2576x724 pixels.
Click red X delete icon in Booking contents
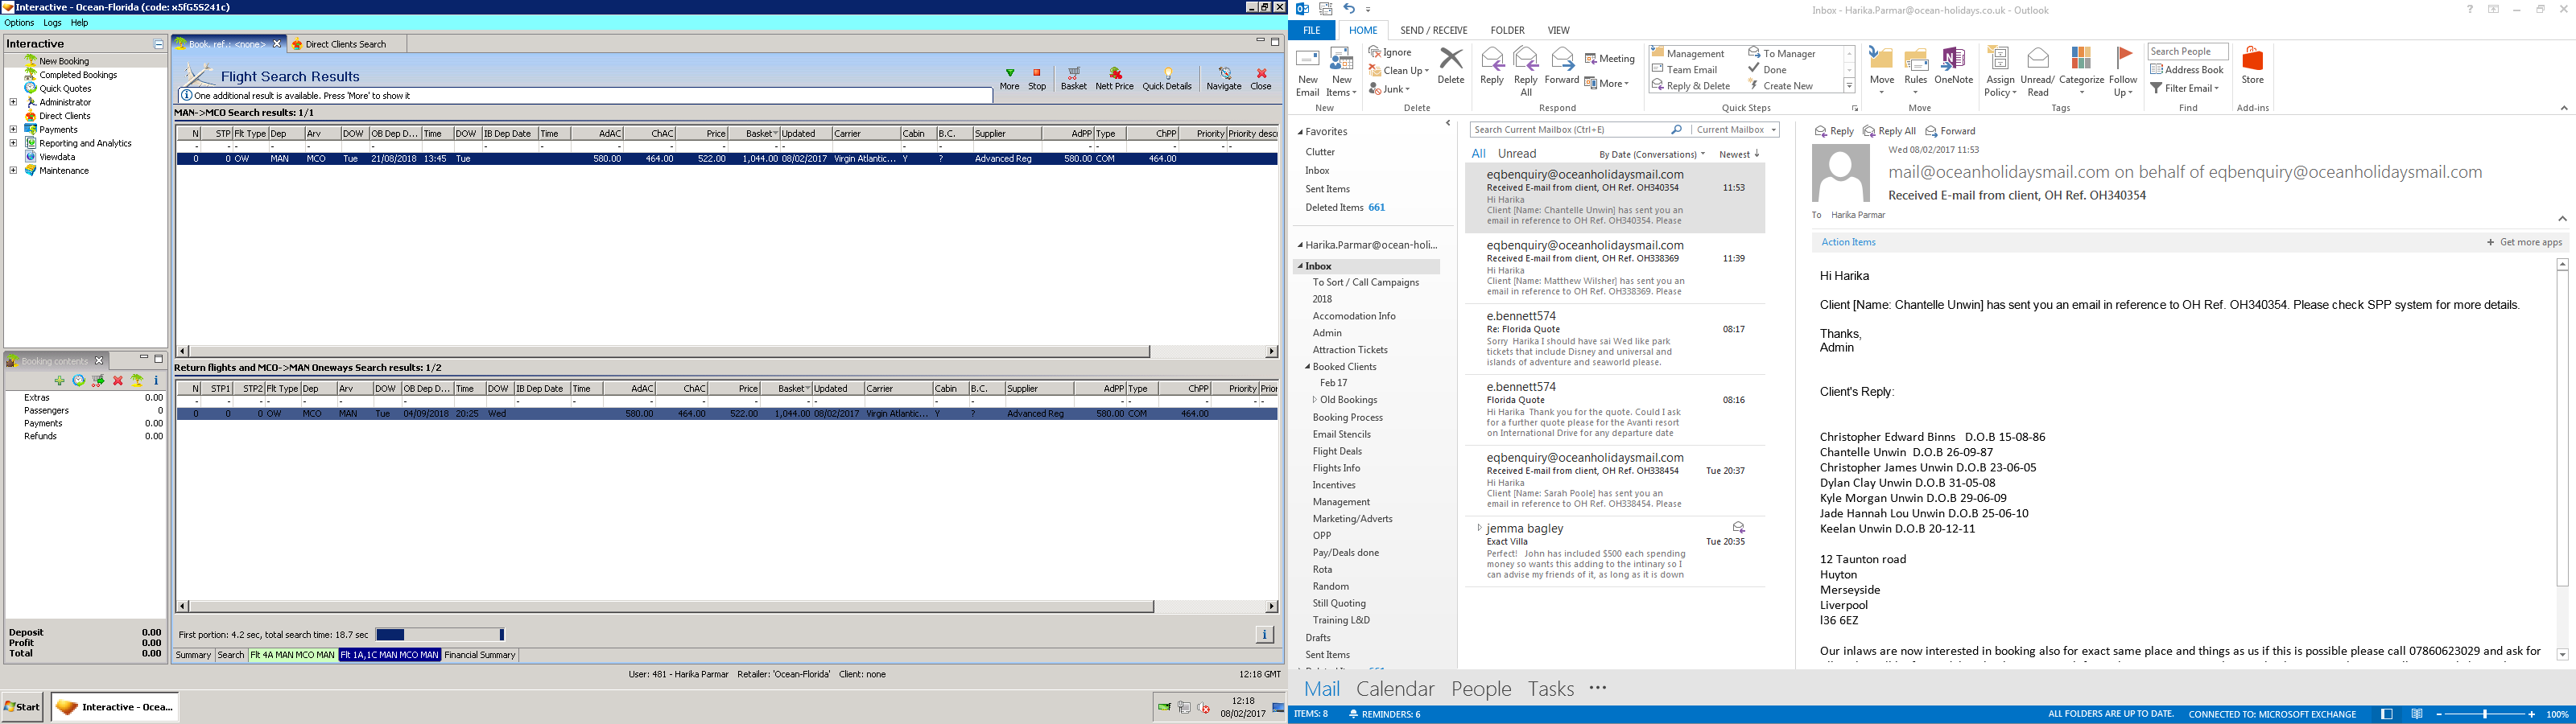click(118, 381)
